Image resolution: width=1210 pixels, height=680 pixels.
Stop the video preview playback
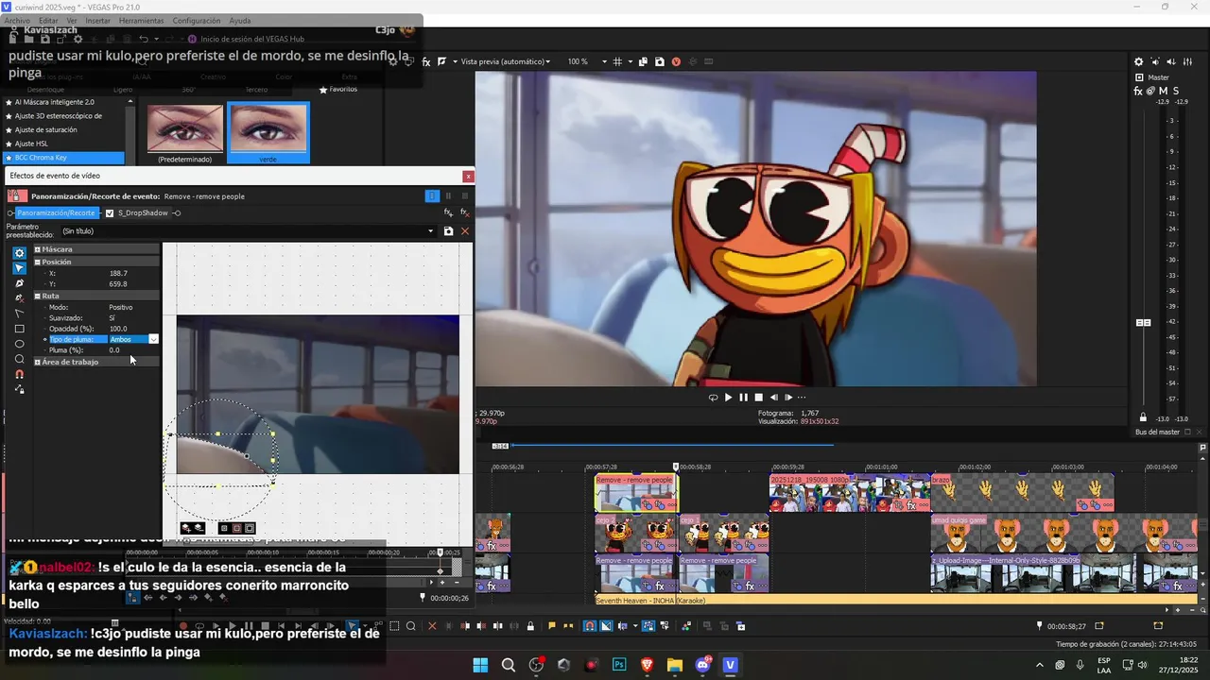(x=758, y=398)
